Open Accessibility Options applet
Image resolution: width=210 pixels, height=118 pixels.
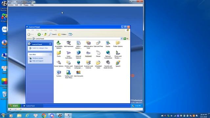pos(59,45)
